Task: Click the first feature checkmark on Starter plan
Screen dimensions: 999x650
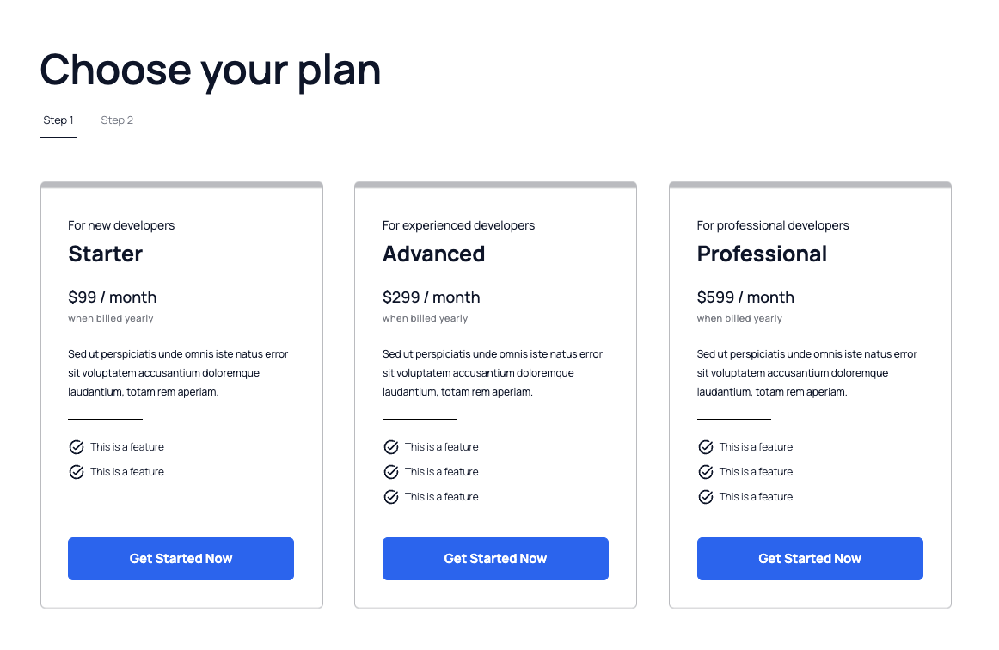Action: 76,446
